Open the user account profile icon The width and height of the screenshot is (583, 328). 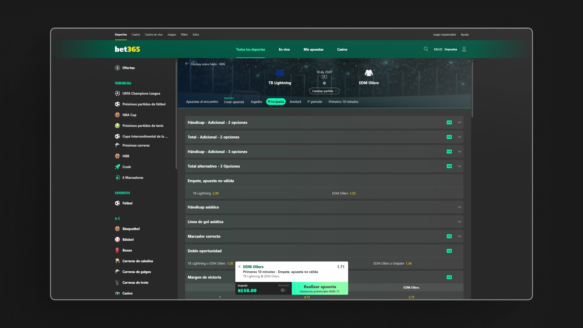click(464, 49)
